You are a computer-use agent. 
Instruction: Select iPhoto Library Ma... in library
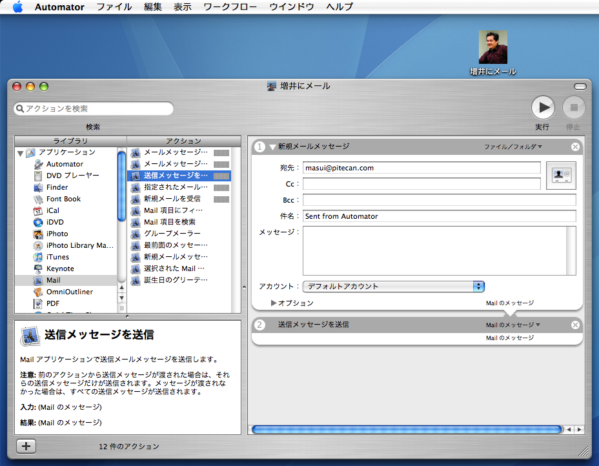(x=65, y=245)
